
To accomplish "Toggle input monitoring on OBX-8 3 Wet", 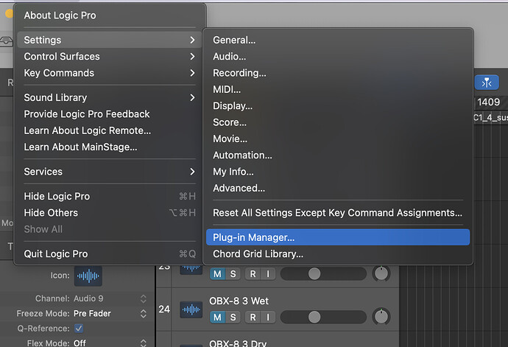I will [x=268, y=318].
